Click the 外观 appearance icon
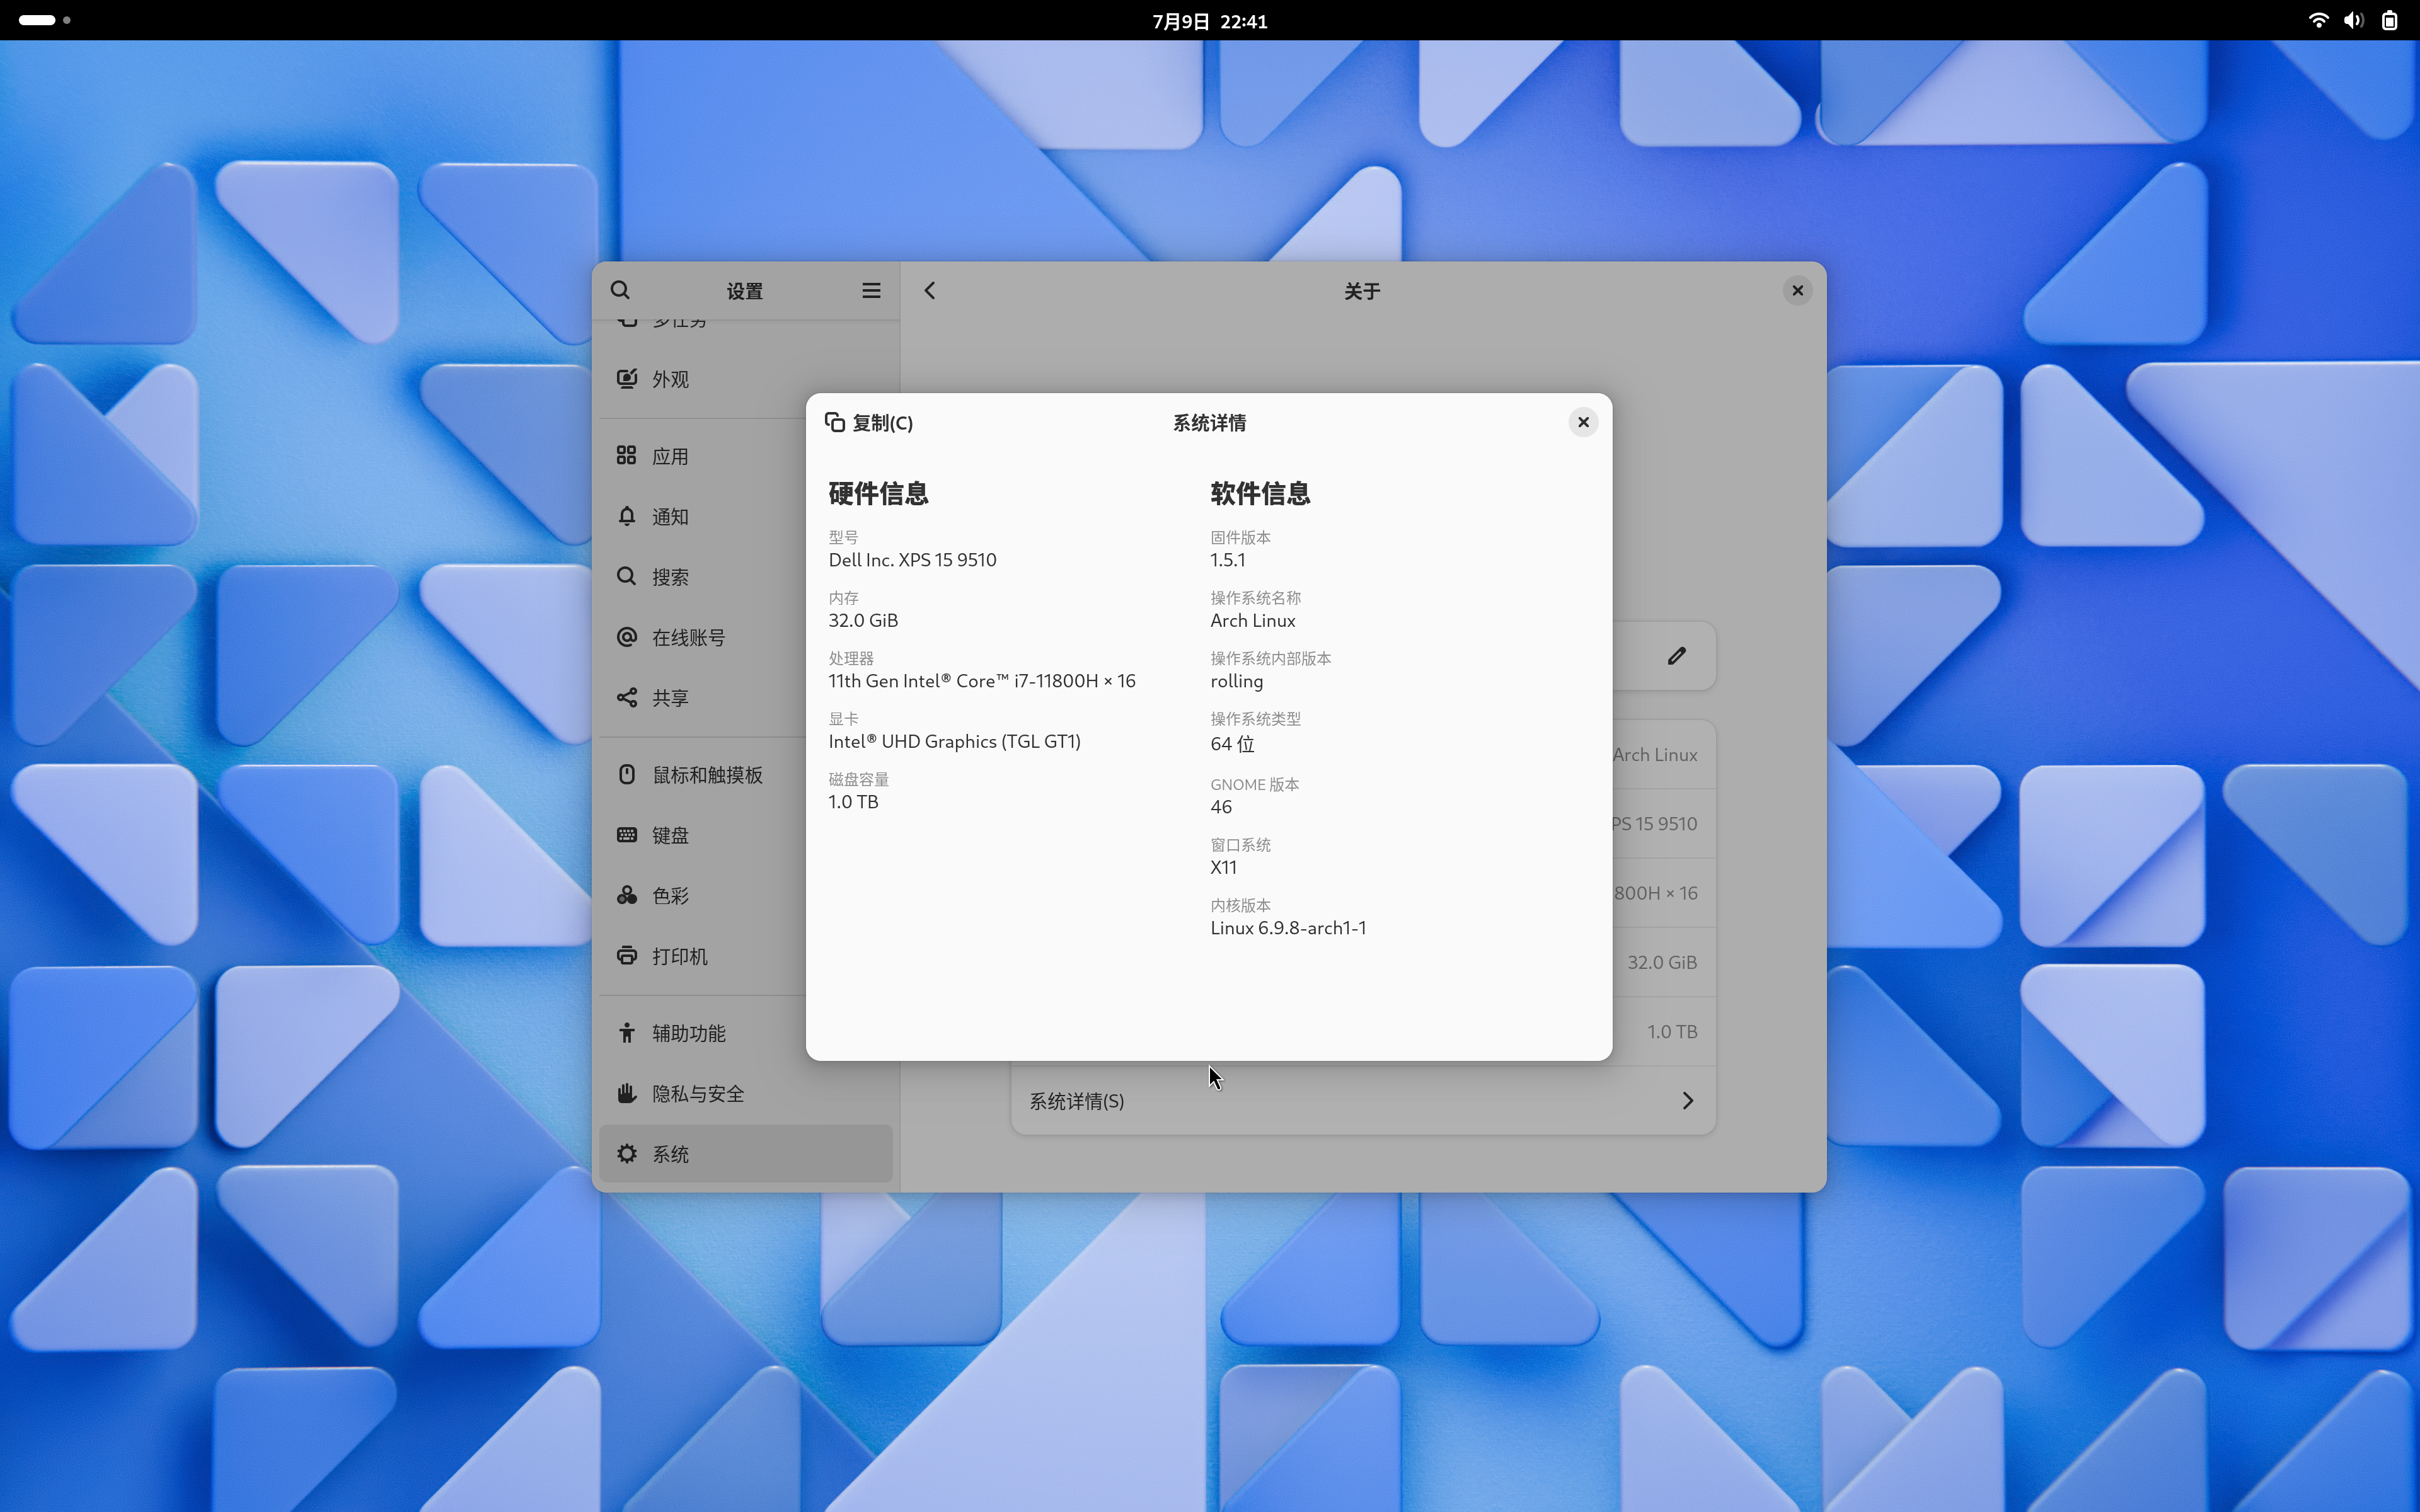Image resolution: width=2420 pixels, height=1512 pixels. pyautogui.click(x=627, y=379)
